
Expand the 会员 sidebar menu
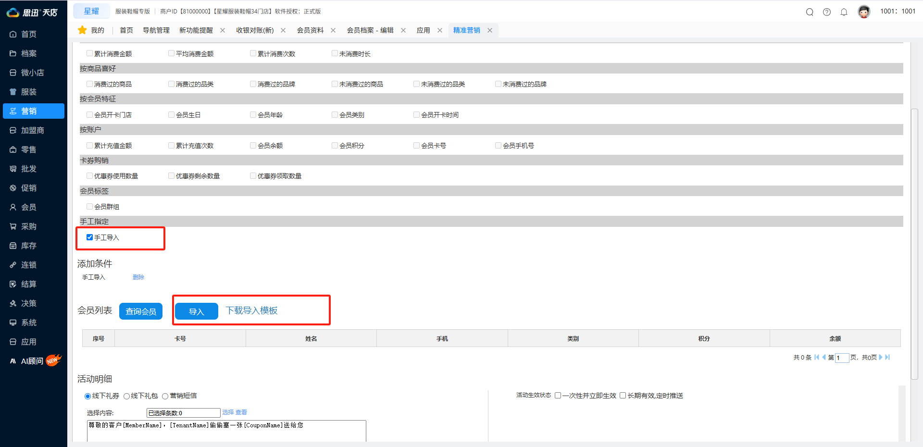(28, 207)
